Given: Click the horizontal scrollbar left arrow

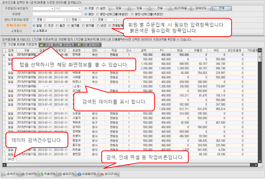Looking at the screenshot, I should (x=4, y=165).
